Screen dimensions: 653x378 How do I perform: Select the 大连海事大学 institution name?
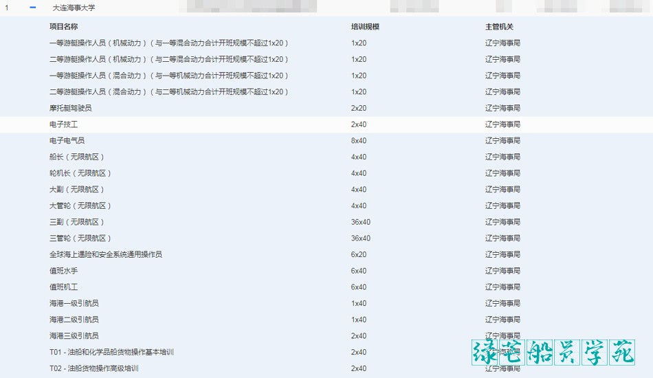pos(74,8)
